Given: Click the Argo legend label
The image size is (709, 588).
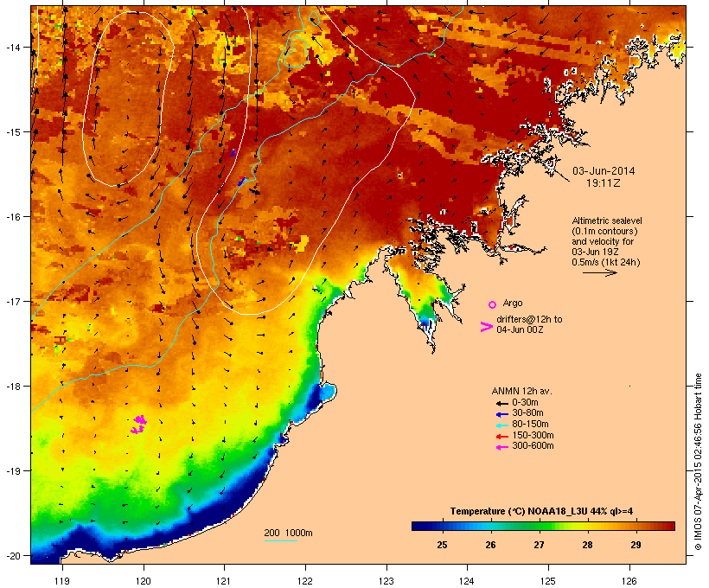Looking at the screenshot, I should click(x=513, y=303).
